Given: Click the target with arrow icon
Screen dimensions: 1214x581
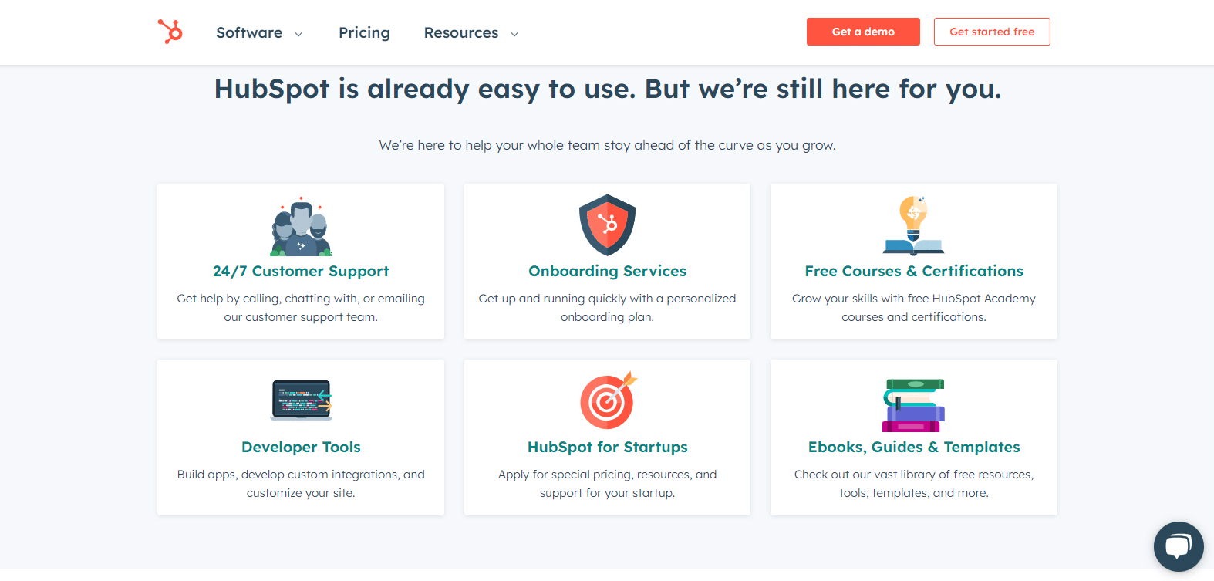Looking at the screenshot, I should point(609,400).
